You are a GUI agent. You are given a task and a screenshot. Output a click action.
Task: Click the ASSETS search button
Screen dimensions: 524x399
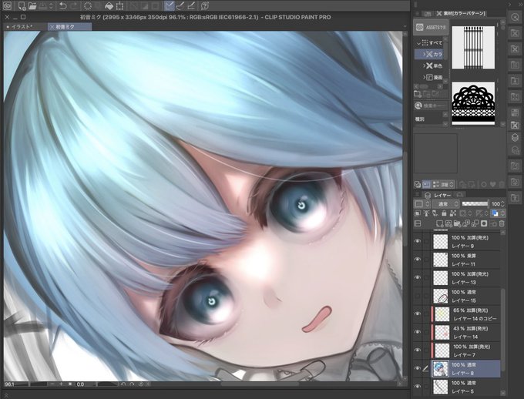tap(431, 28)
